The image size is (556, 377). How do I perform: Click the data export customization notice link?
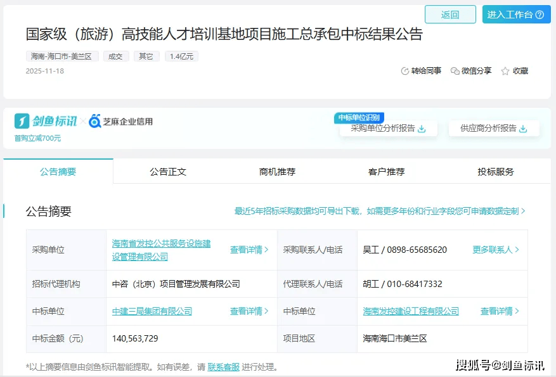380,211
